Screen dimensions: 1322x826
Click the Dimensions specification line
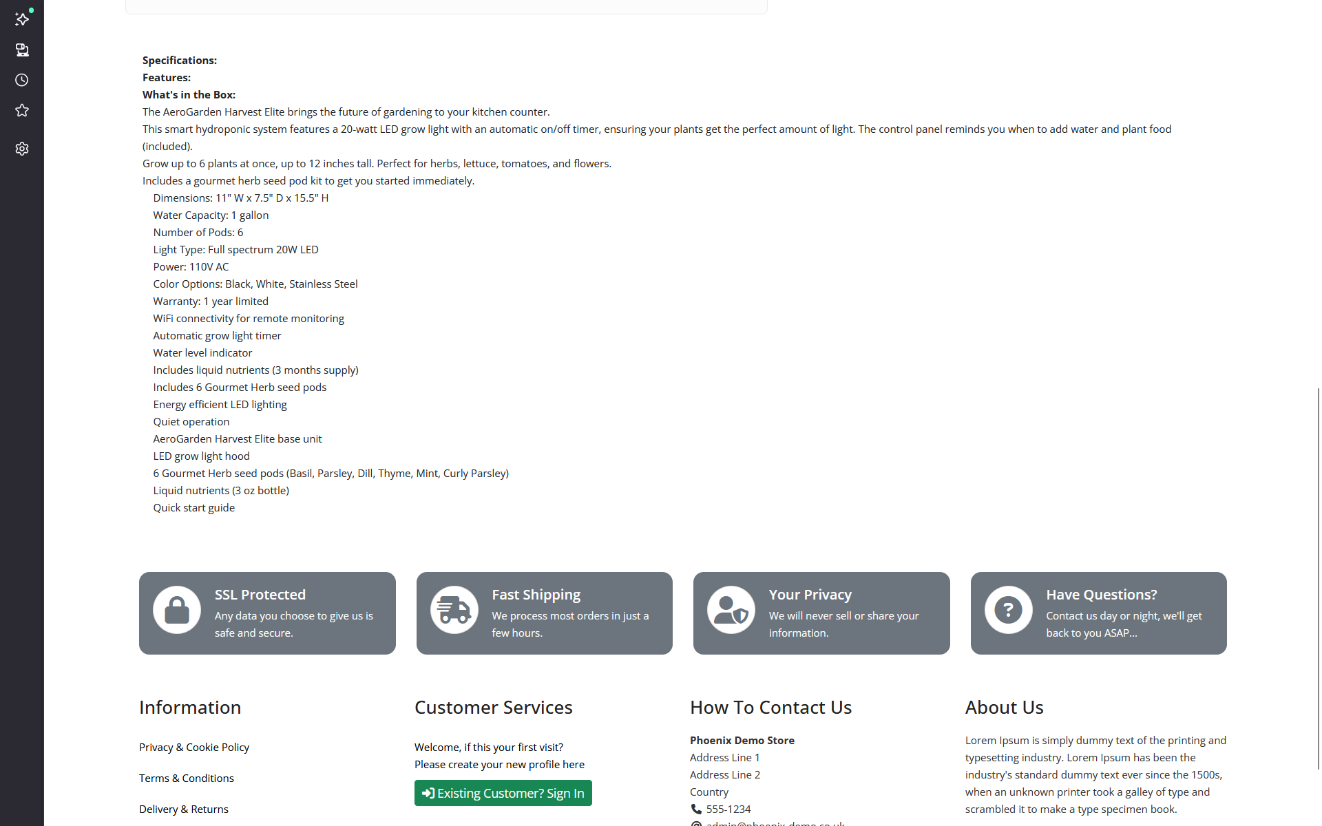[241, 198]
